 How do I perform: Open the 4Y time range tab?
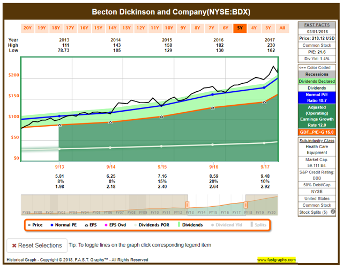click(254, 28)
